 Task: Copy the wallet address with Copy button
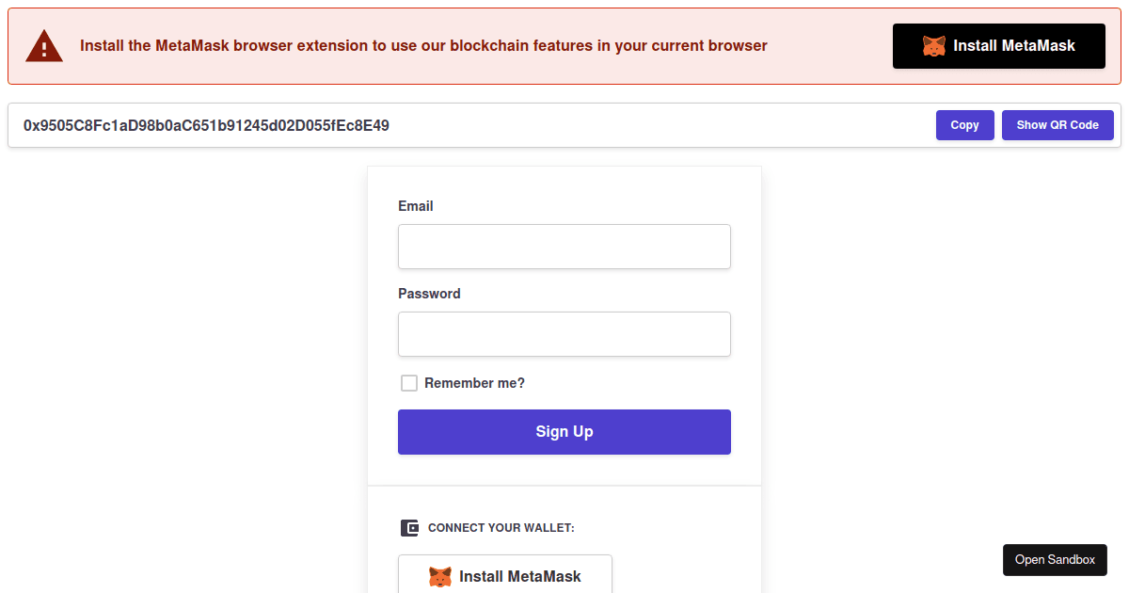(x=964, y=125)
